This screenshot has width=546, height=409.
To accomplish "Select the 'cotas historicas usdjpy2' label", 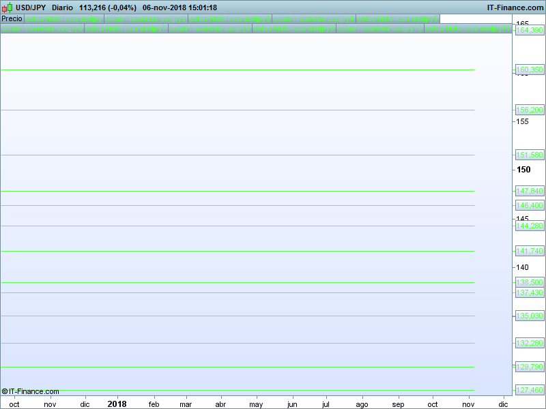I will point(147,18).
